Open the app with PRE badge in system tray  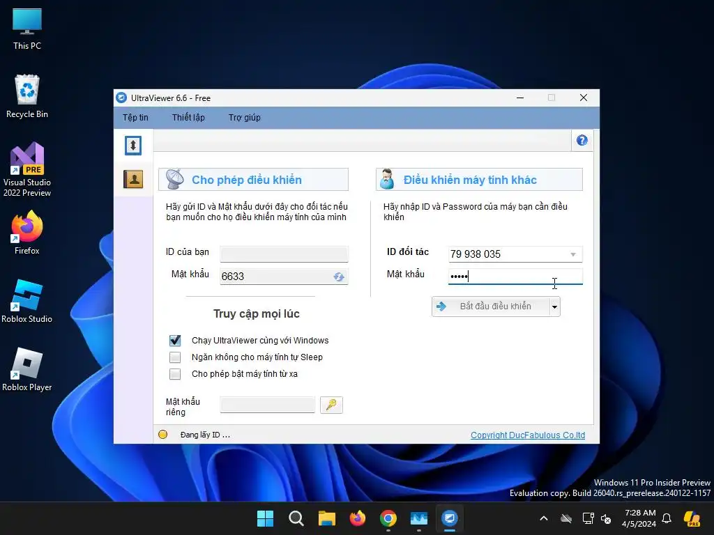[692, 518]
